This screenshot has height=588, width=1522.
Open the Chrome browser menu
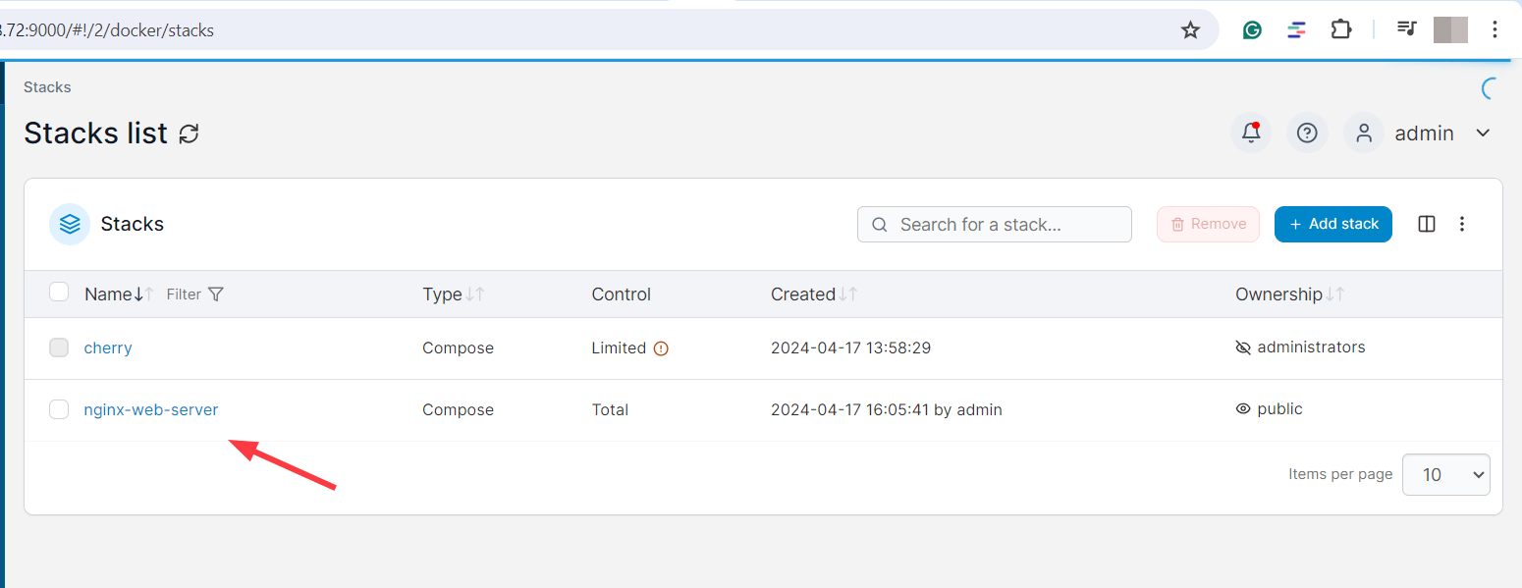point(1495,29)
